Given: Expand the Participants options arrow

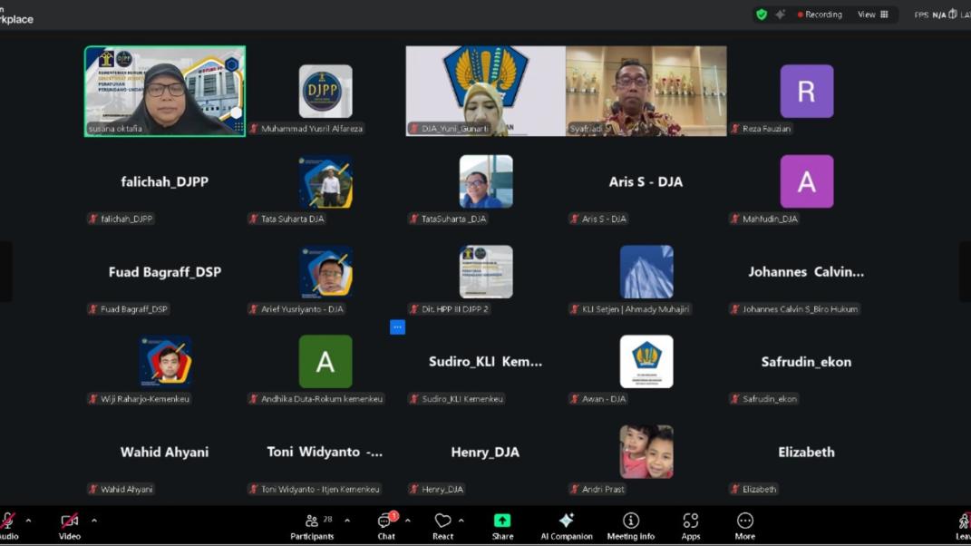Looking at the screenshot, I should pyautogui.click(x=347, y=521).
